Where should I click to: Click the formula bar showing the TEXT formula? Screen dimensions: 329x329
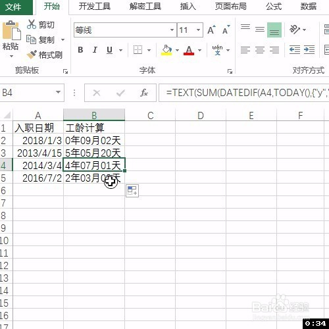(244, 93)
